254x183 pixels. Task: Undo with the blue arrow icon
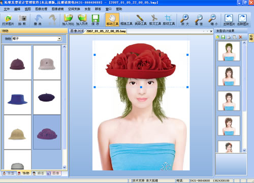tap(38, 20)
